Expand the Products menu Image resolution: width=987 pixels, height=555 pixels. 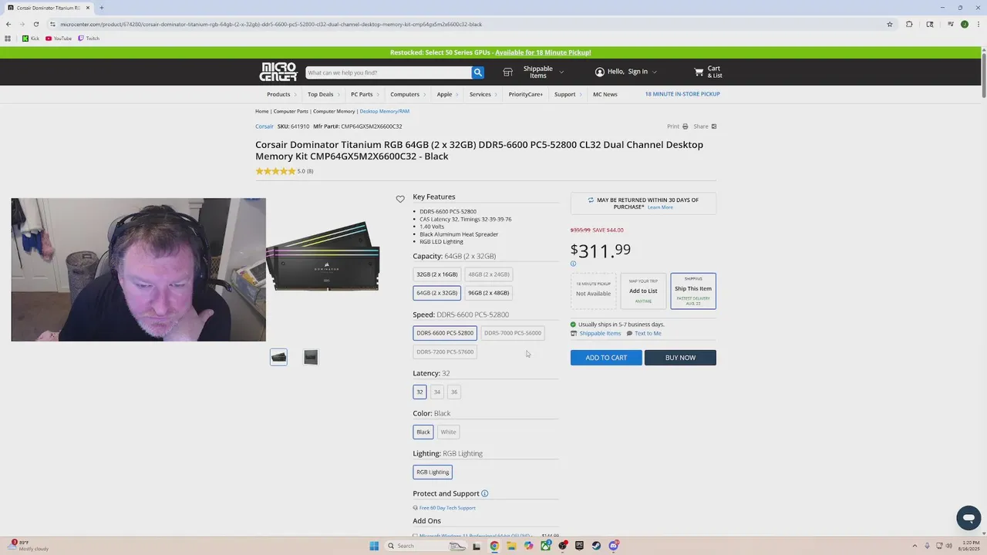coord(281,94)
